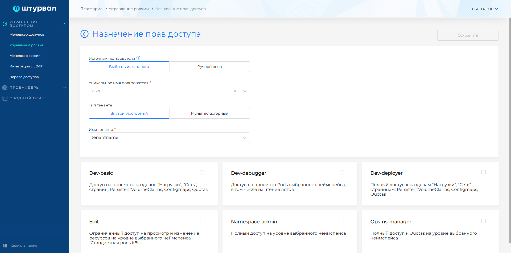Collapse the Управление доступом section chevron
The width and height of the screenshot is (511, 253).
pyautogui.click(x=64, y=24)
